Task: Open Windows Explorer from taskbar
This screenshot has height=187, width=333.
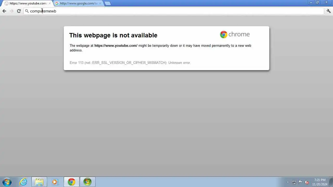Action: [x=39, y=182]
